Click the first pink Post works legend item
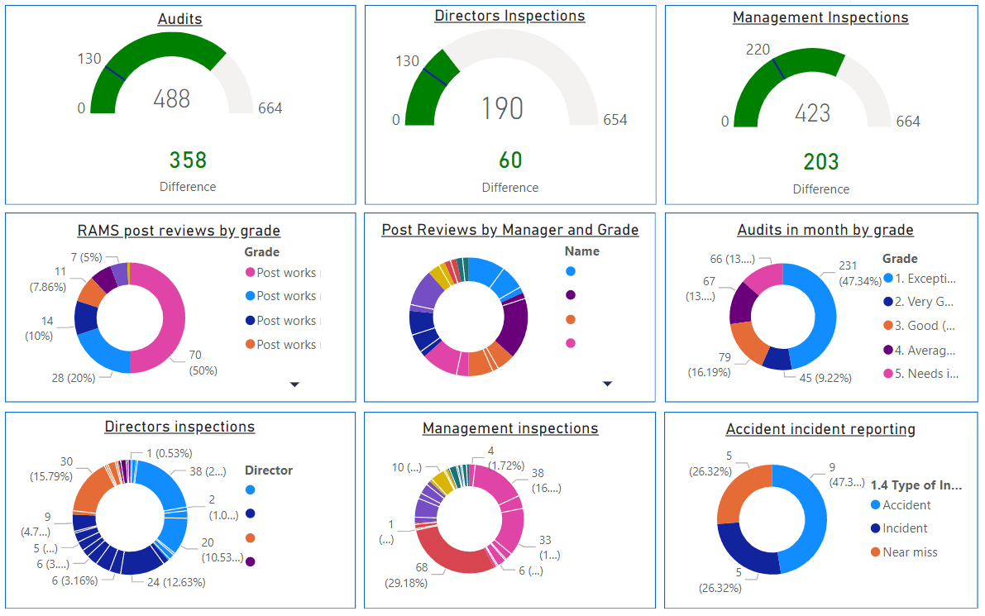The width and height of the screenshot is (985, 616). point(281,273)
